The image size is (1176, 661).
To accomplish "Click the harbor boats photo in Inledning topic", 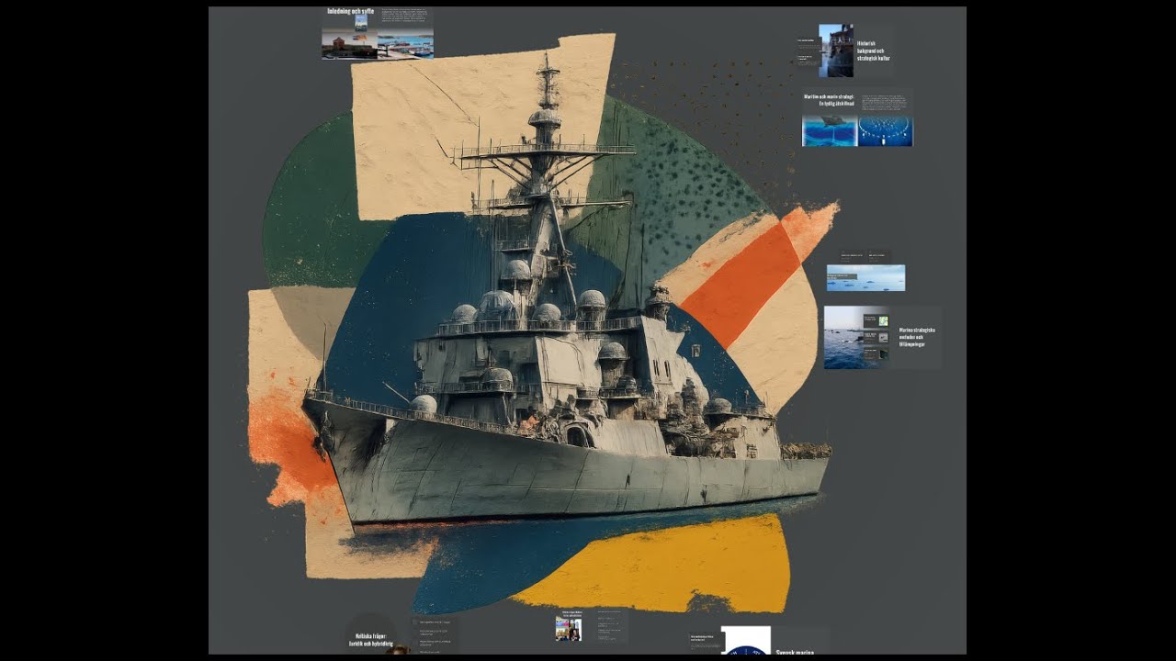I will click(x=405, y=46).
